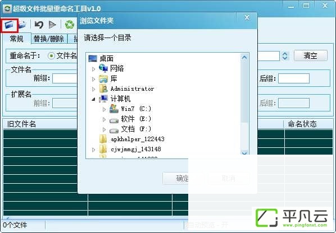Close the 浏览文件夹 dialog
Viewport: 336px width, 233px height.
point(247,17)
